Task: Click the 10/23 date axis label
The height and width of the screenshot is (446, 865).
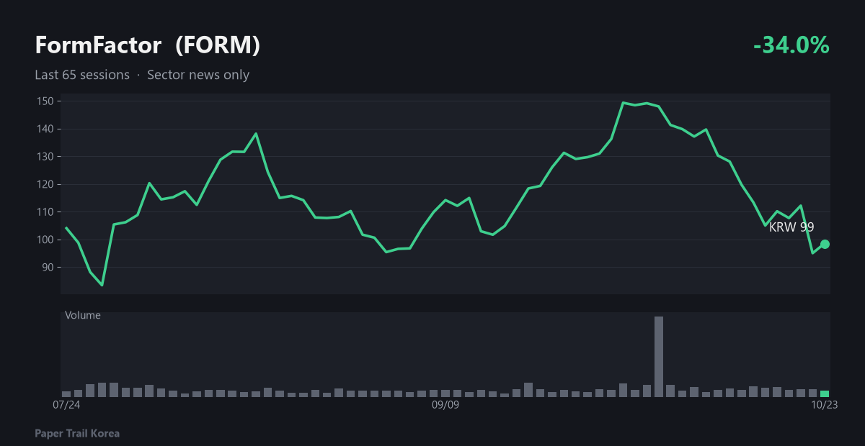Action: pyautogui.click(x=823, y=405)
